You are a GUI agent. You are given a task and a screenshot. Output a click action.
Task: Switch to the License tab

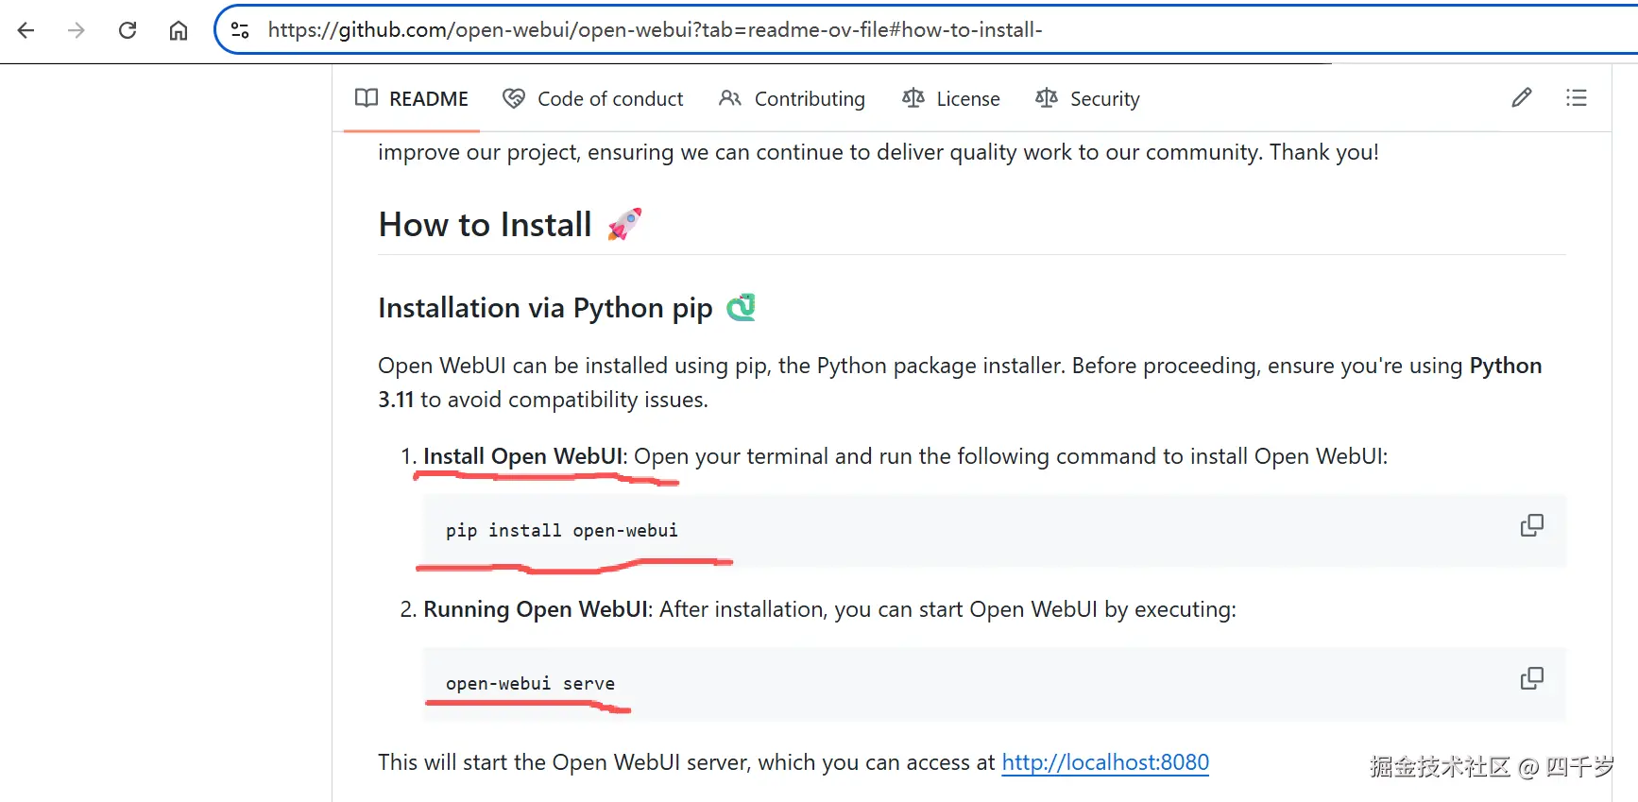click(950, 99)
